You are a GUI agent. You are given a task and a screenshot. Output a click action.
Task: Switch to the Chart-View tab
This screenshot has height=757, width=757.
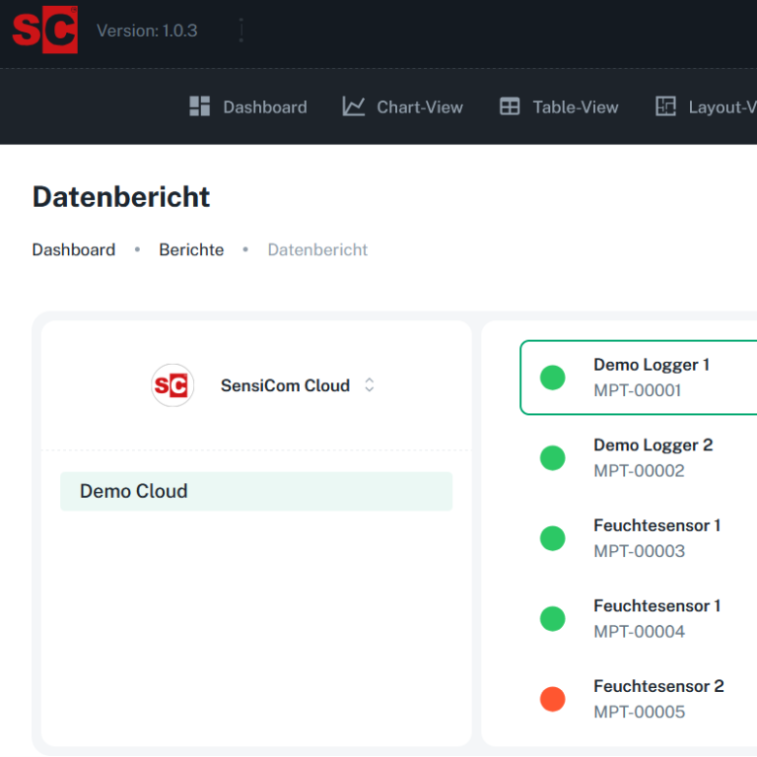click(x=419, y=107)
